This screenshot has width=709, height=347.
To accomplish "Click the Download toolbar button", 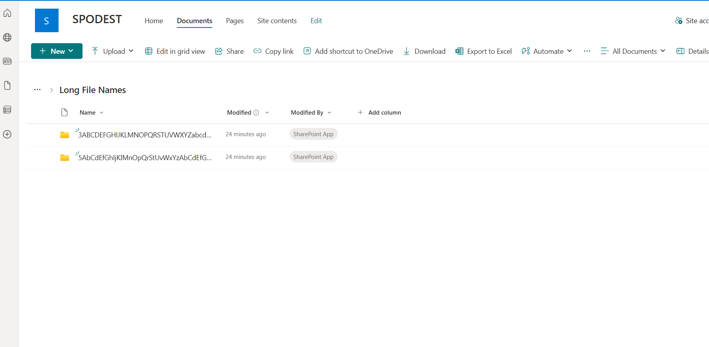I will pos(424,51).
